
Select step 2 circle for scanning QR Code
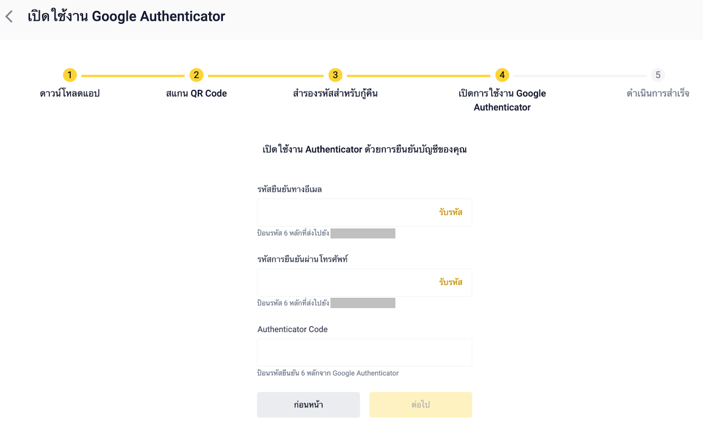click(196, 75)
